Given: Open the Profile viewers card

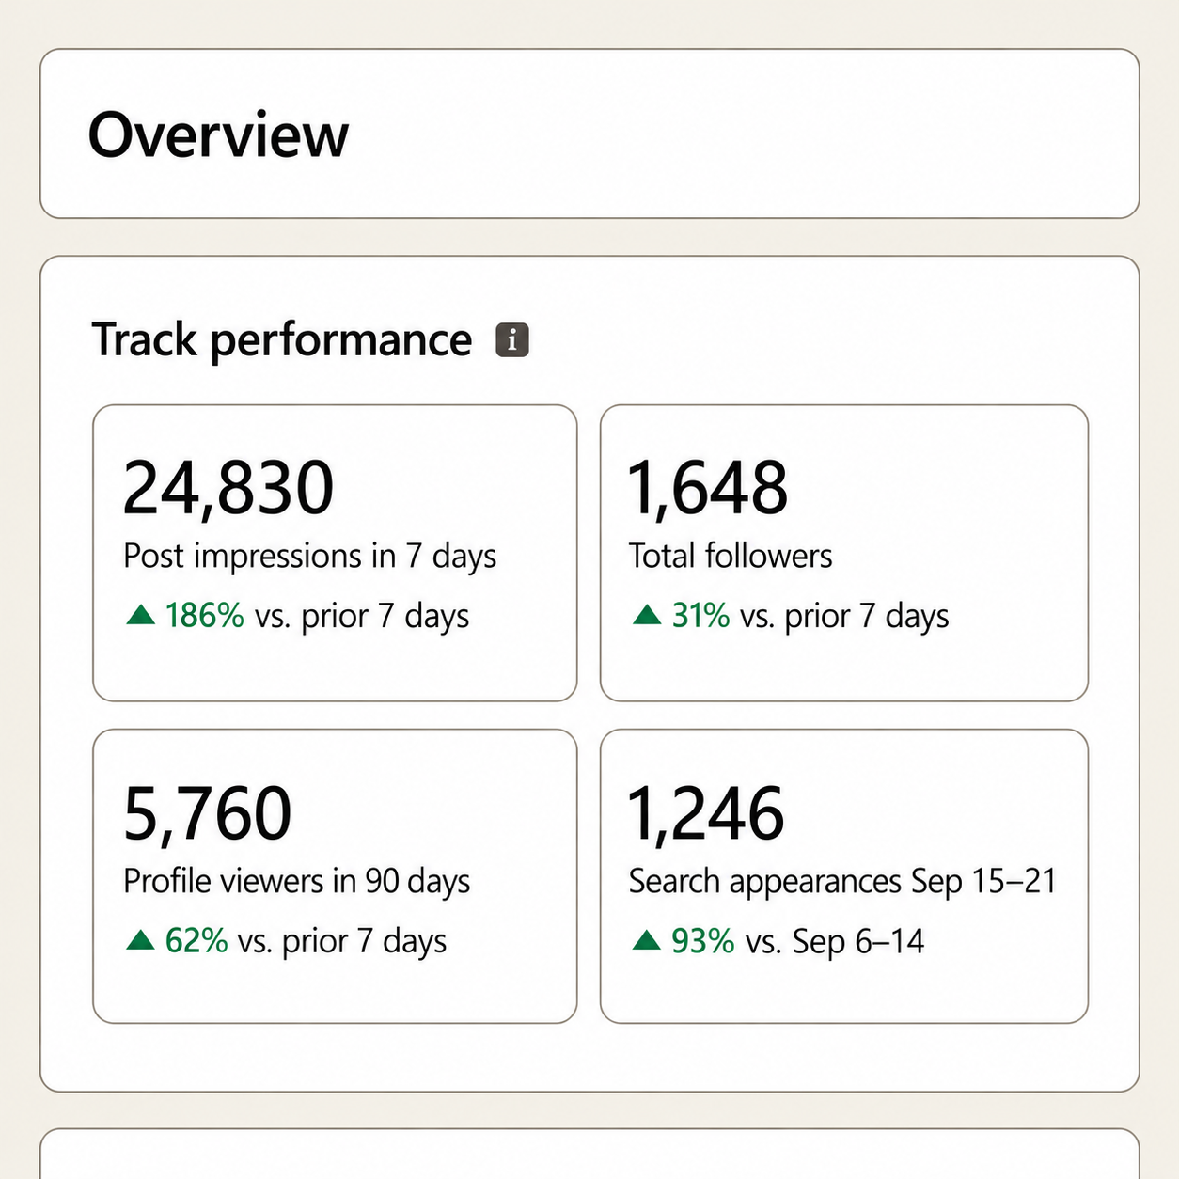Looking at the screenshot, I should (335, 876).
